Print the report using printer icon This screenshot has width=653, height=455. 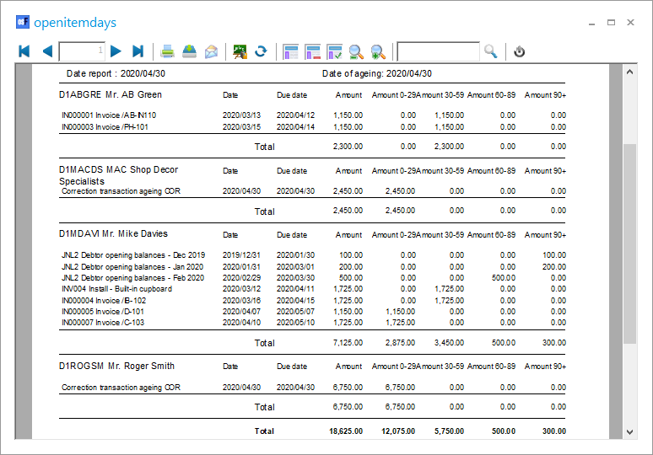[x=168, y=51]
